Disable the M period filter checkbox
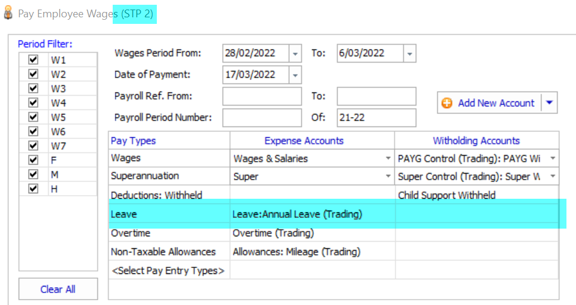The width and height of the screenshot is (576, 305). (33, 174)
